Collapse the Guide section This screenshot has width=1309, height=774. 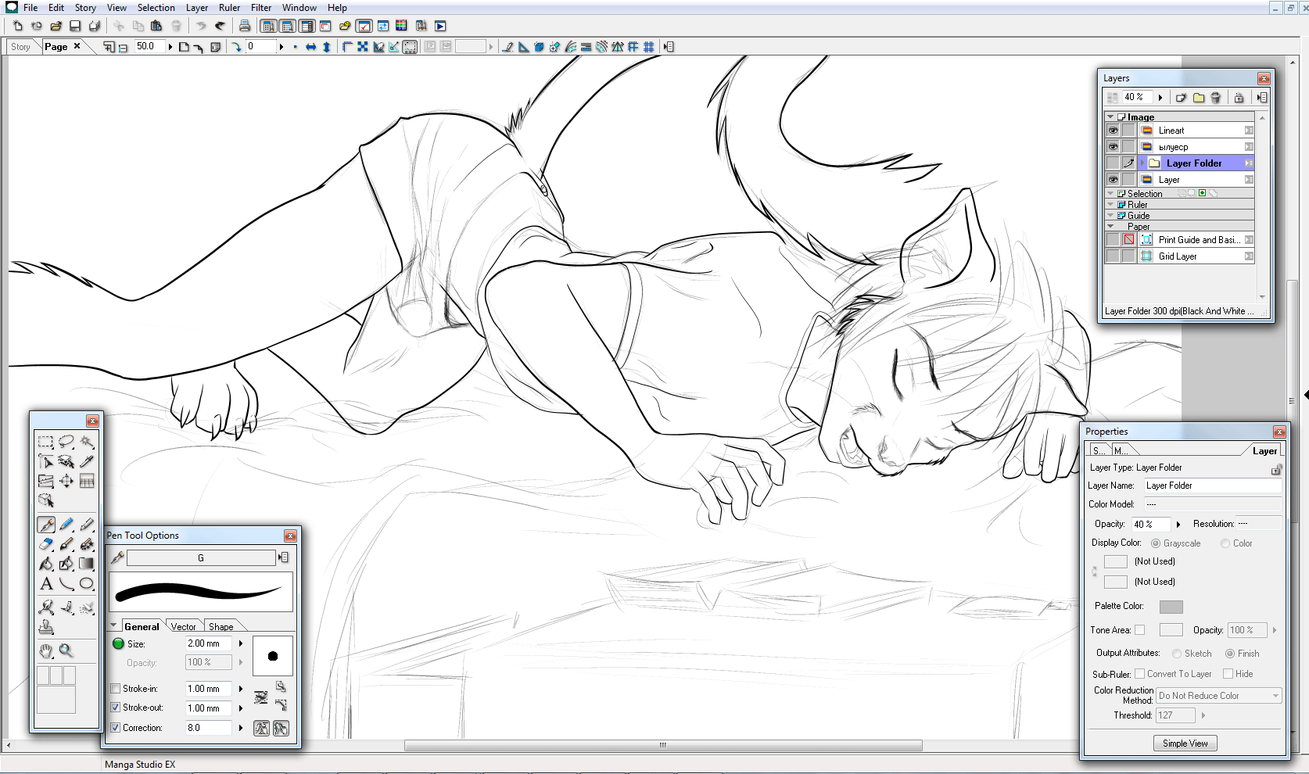click(1110, 215)
